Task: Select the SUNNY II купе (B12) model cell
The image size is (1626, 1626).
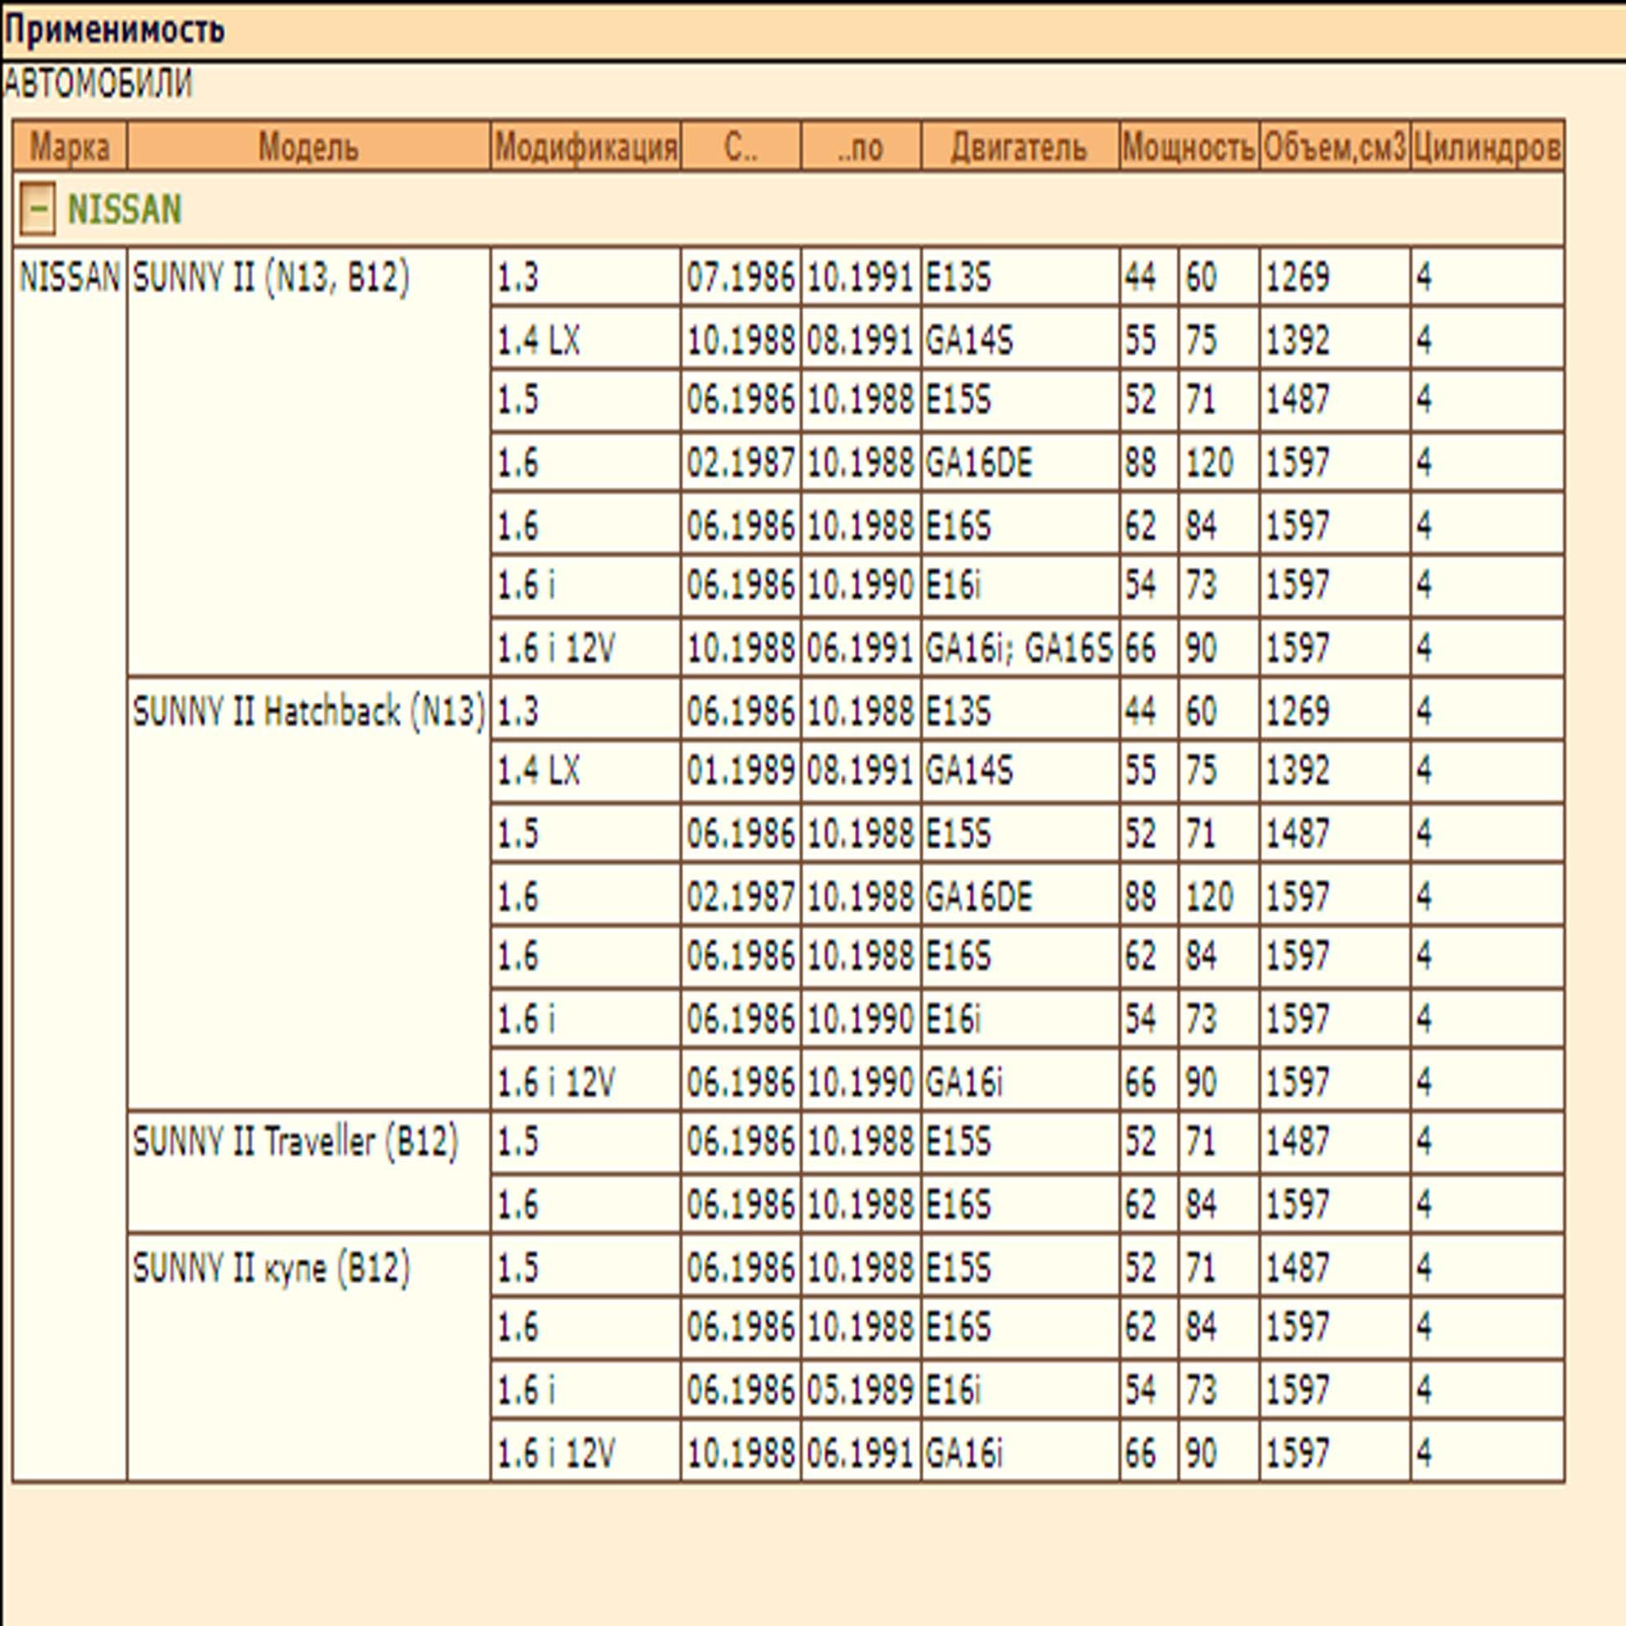Action: coord(271,1267)
